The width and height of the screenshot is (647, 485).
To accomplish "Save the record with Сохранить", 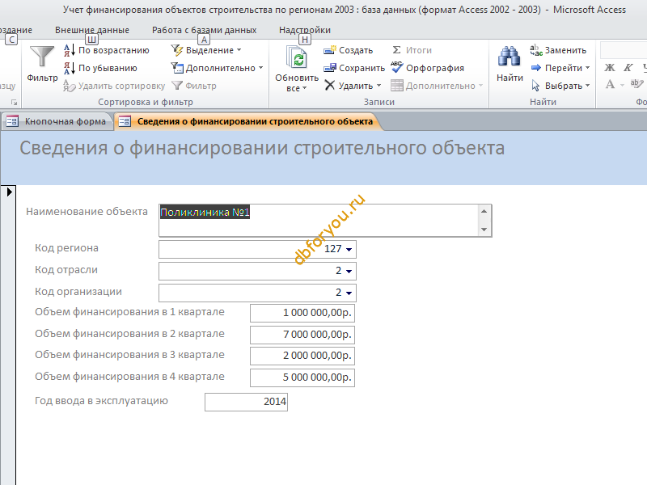I will (x=354, y=68).
